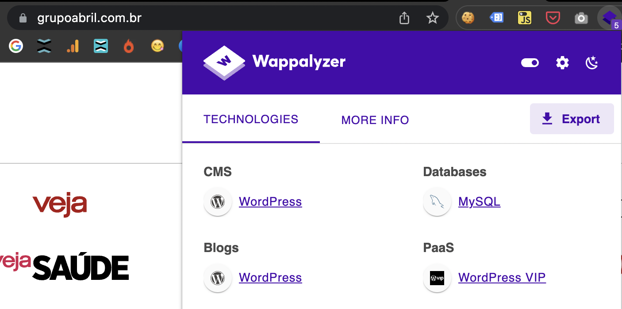Bookmark this page with the star icon
Image resolution: width=622 pixels, height=309 pixels.
(432, 18)
